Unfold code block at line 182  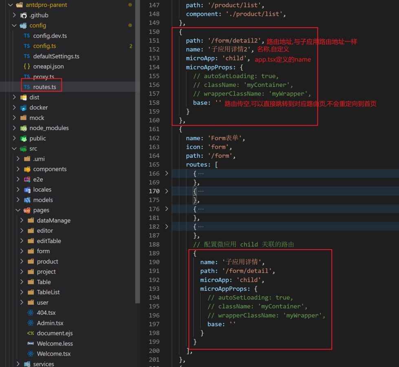(166, 226)
